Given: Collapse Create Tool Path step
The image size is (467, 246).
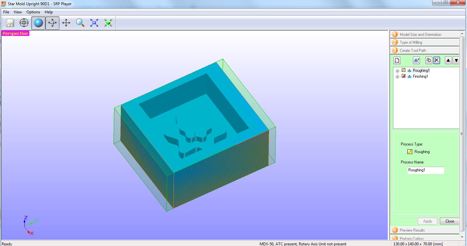Looking at the screenshot, I should pyautogui.click(x=425, y=50).
